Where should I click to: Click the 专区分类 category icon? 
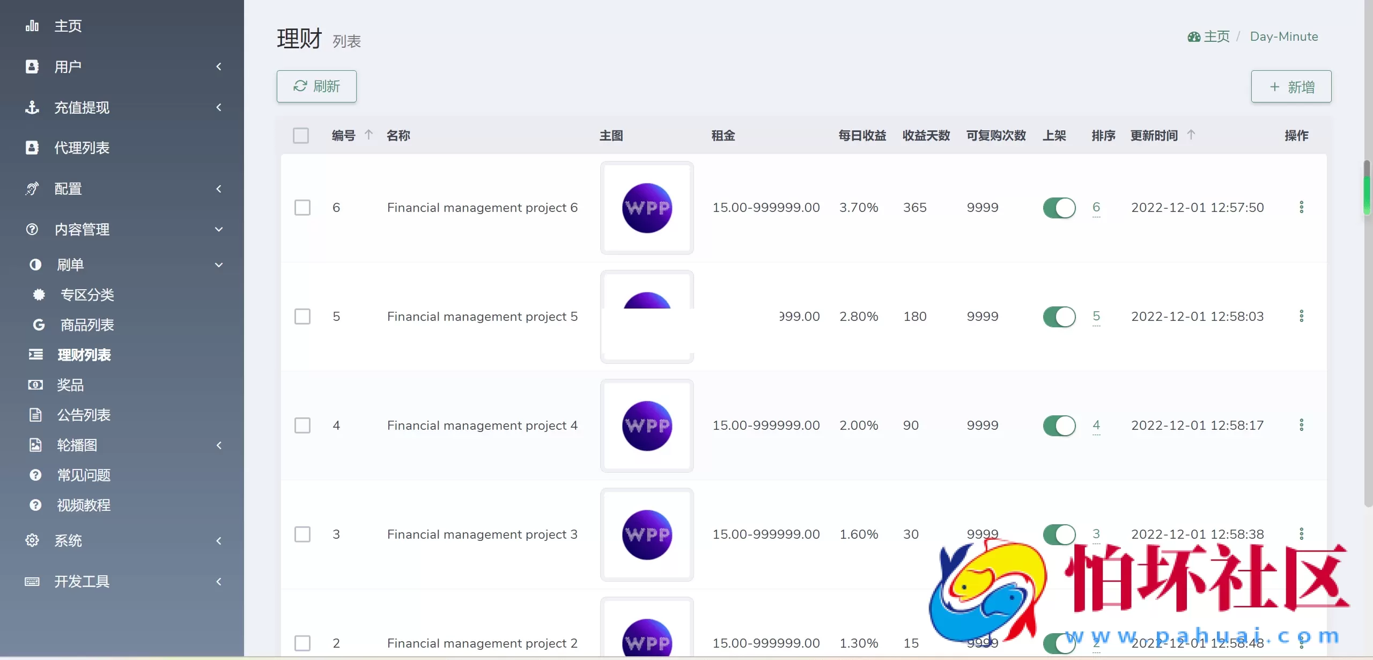(x=39, y=295)
